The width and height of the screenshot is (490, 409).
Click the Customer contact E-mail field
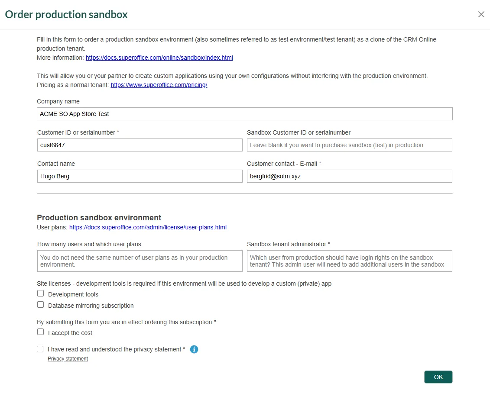(x=349, y=176)
